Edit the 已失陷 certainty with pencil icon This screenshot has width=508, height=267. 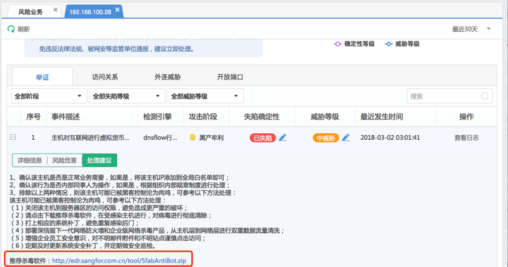[283, 137]
